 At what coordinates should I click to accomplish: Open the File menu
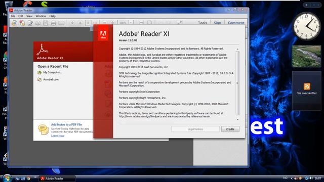point(13,16)
